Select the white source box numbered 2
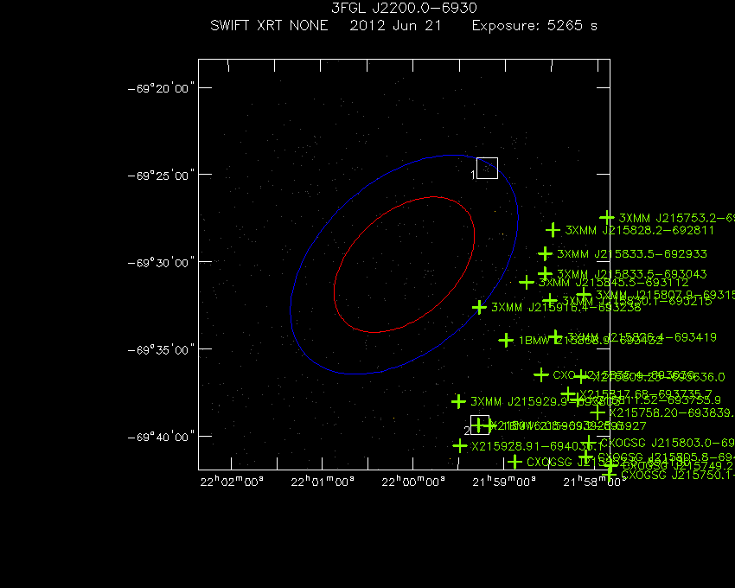This screenshot has height=588, width=735. [480, 425]
